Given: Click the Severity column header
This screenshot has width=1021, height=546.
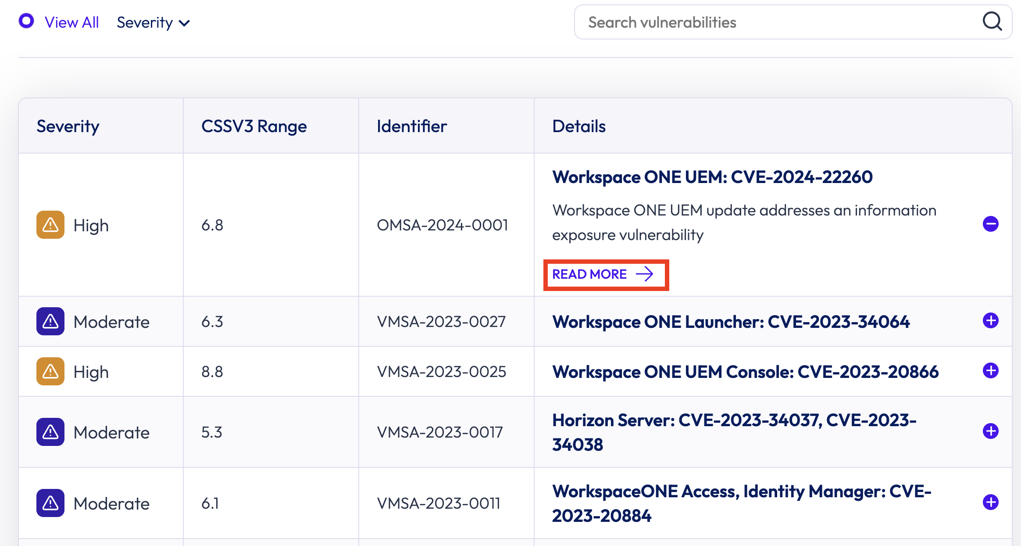Looking at the screenshot, I should click(68, 126).
